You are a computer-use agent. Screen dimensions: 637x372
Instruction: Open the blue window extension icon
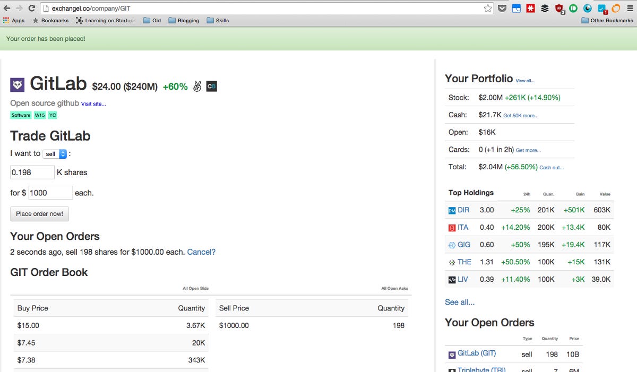517,8
